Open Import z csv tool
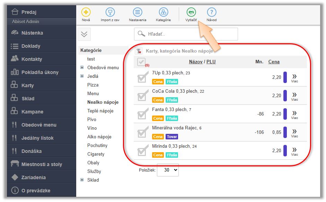 click(x=110, y=12)
